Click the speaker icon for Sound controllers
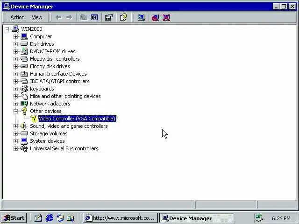Screen dimensions: 299x224 pyautogui.click(x=24, y=126)
